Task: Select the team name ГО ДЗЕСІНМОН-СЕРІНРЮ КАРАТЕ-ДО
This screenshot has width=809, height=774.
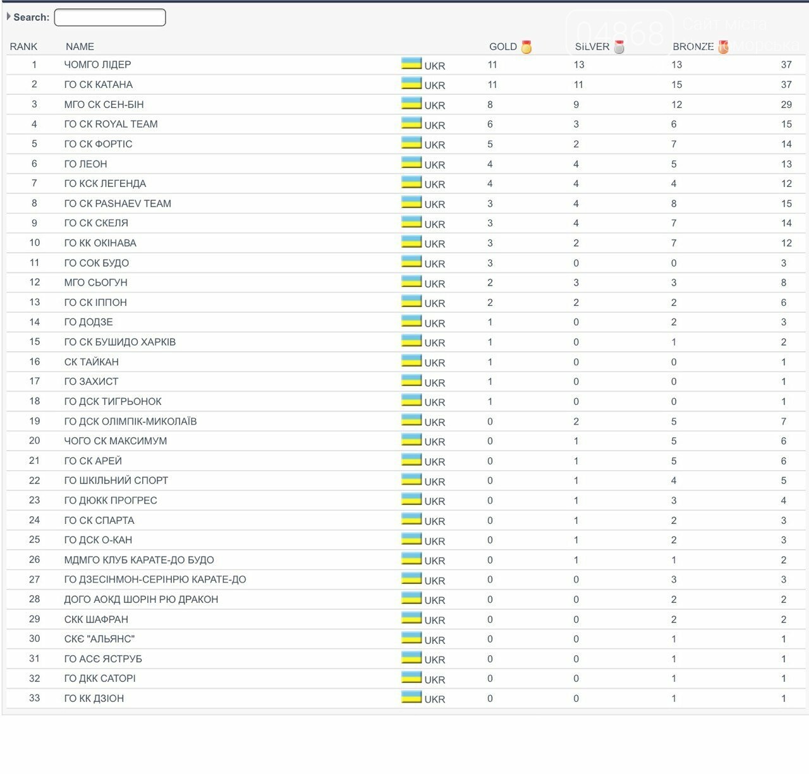Action: [155, 579]
